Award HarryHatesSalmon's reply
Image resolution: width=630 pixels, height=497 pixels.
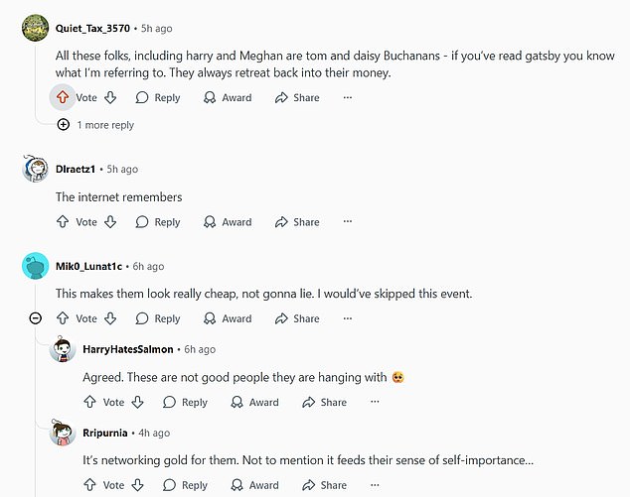click(x=254, y=402)
